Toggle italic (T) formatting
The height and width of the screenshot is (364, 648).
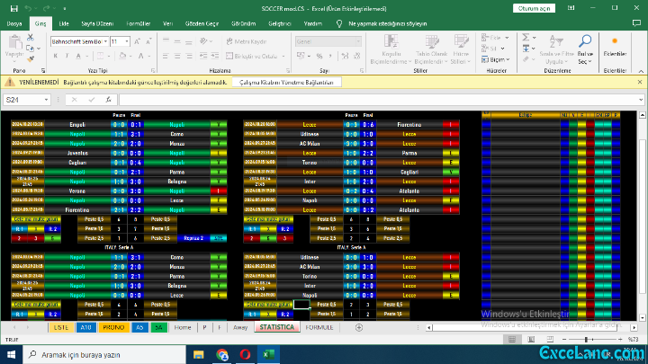click(67, 56)
